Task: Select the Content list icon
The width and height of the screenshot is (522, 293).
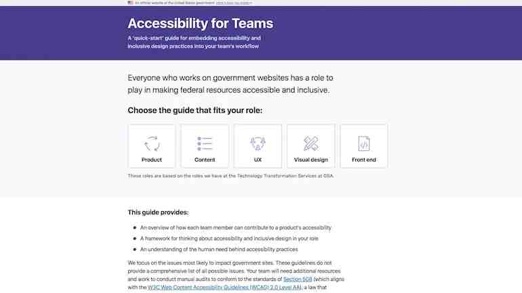Action: pos(205,143)
